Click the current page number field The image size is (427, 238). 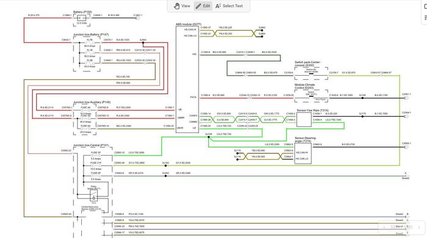(x=393, y=227)
